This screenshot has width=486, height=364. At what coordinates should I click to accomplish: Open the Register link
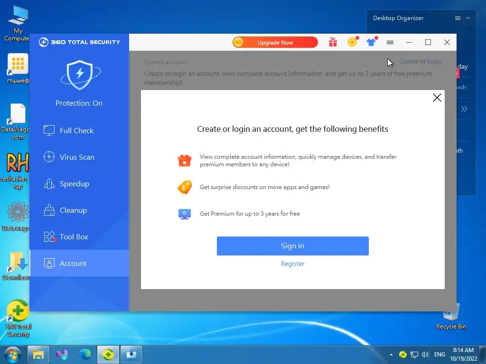pos(292,264)
